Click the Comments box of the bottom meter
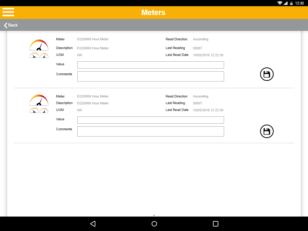This screenshot has height=231, width=308. click(150, 131)
